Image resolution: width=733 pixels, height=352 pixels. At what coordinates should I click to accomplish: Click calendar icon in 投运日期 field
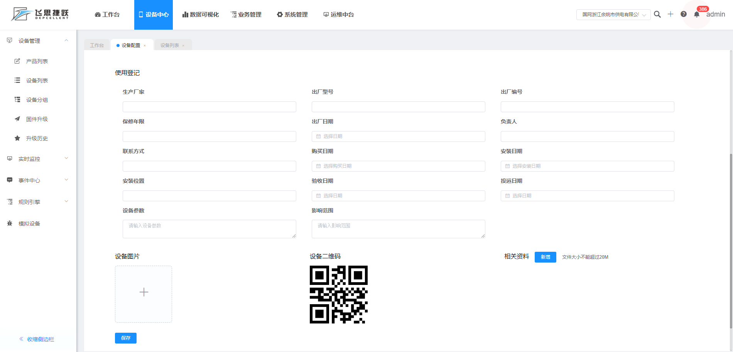[x=507, y=196]
